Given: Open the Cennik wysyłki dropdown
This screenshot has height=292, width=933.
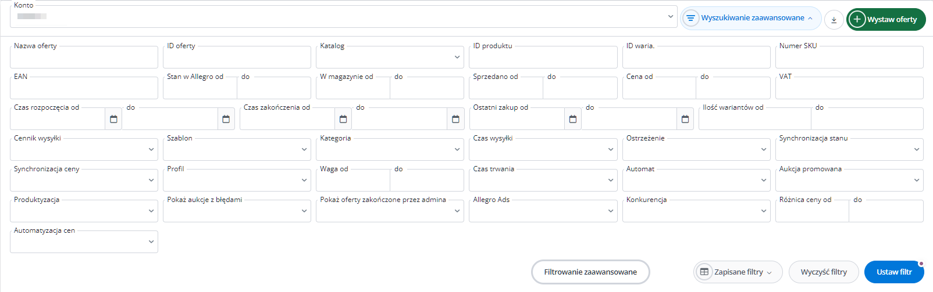Looking at the screenshot, I should pyautogui.click(x=84, y=149).
